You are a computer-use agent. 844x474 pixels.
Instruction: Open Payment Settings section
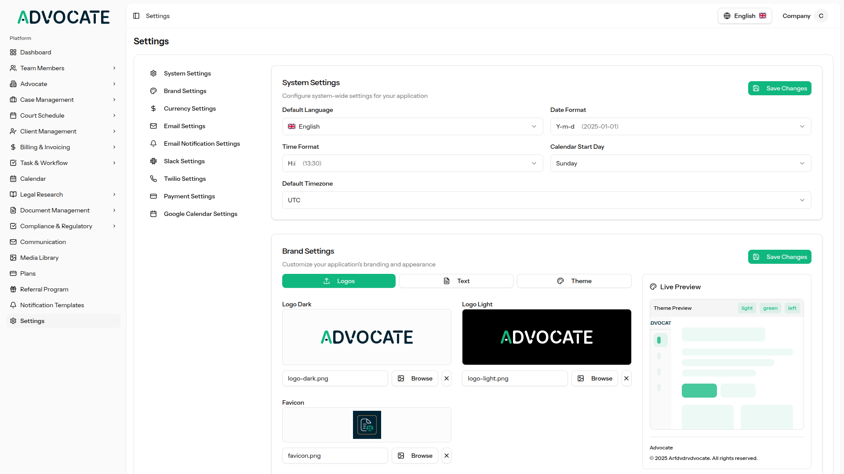pyautogui.click(x=202, y=196)
